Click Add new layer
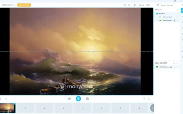 coord(167,17)
